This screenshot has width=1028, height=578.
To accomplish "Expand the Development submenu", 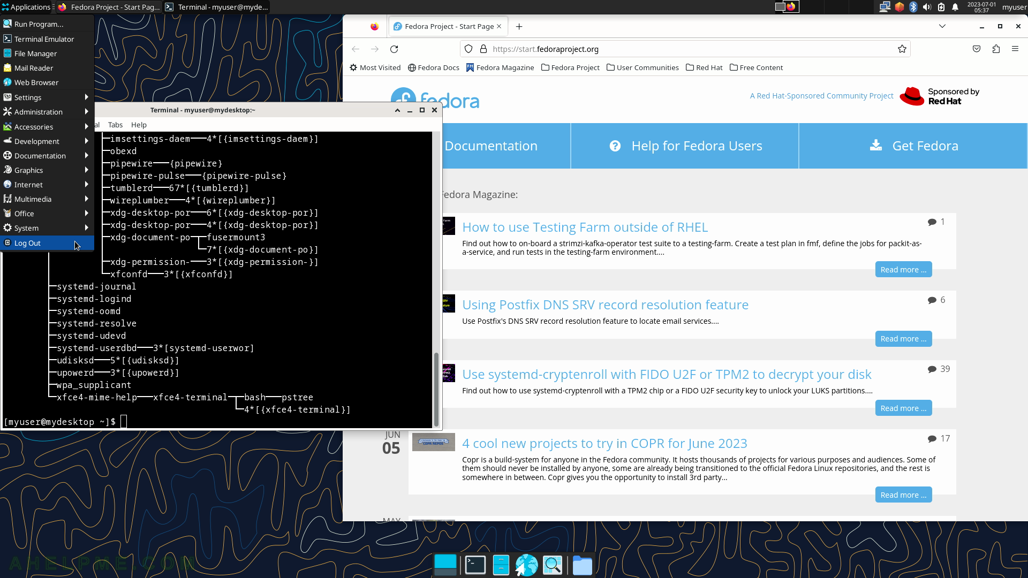I will click(x=47, y=141).
